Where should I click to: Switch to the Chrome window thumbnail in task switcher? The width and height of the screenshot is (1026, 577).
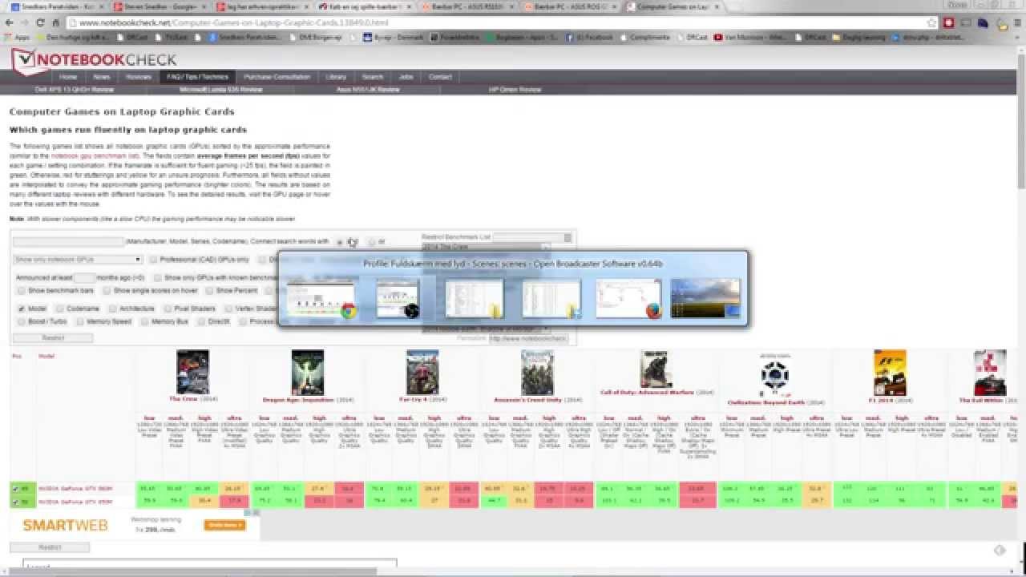pyautogui.click(x=321, y=298)
